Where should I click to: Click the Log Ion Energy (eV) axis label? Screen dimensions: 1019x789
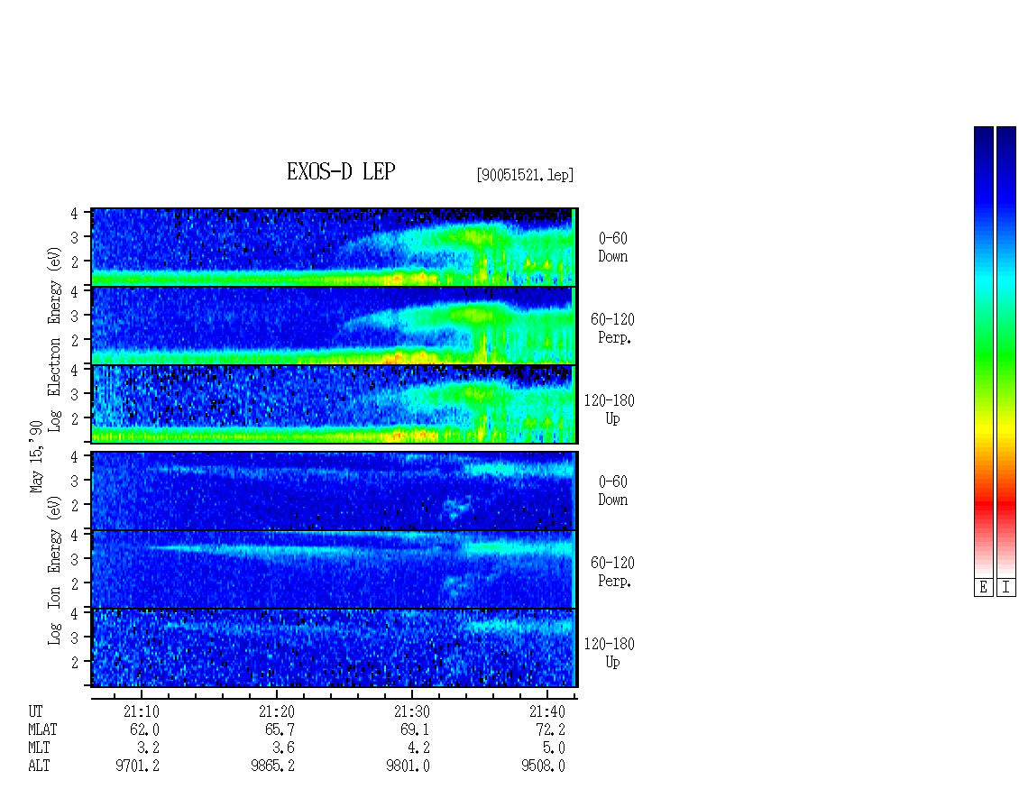coord(54,571)
